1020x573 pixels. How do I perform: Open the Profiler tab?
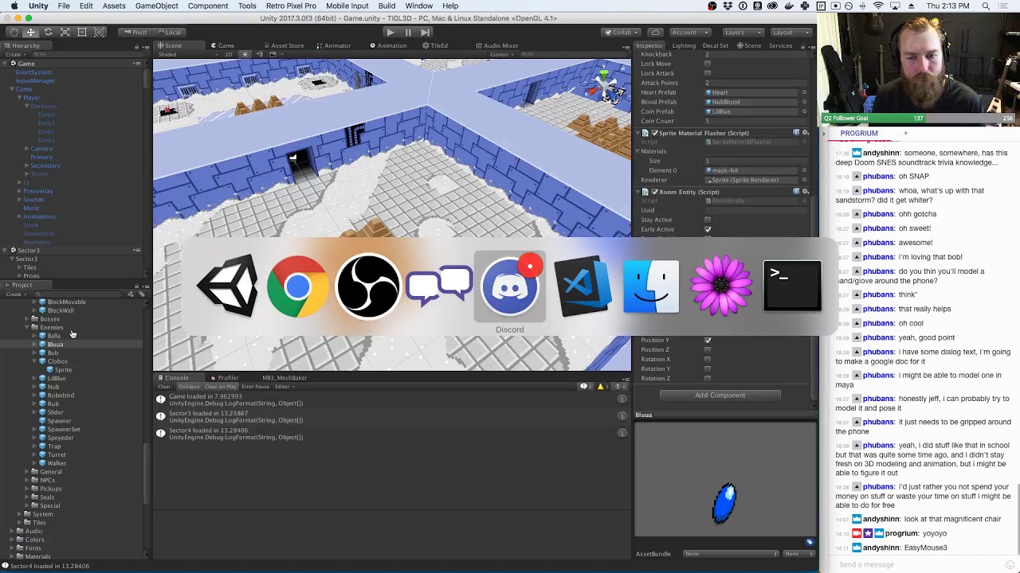click(225, 378)
